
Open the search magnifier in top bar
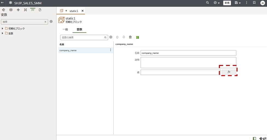tap(207, 3)
